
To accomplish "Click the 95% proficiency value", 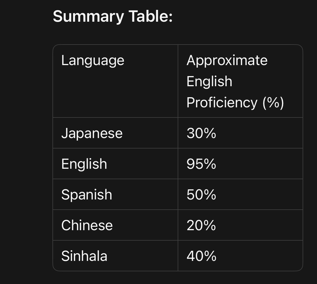I will pos(201,164).
